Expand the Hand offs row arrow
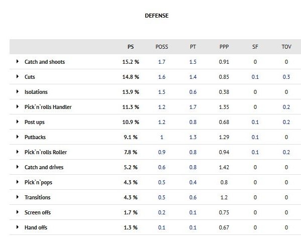The width and height of the screenshot is (301, 239). tap(18, 227)
